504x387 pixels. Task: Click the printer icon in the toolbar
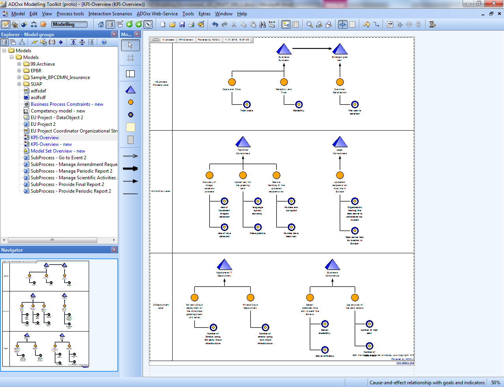[192, 24]
